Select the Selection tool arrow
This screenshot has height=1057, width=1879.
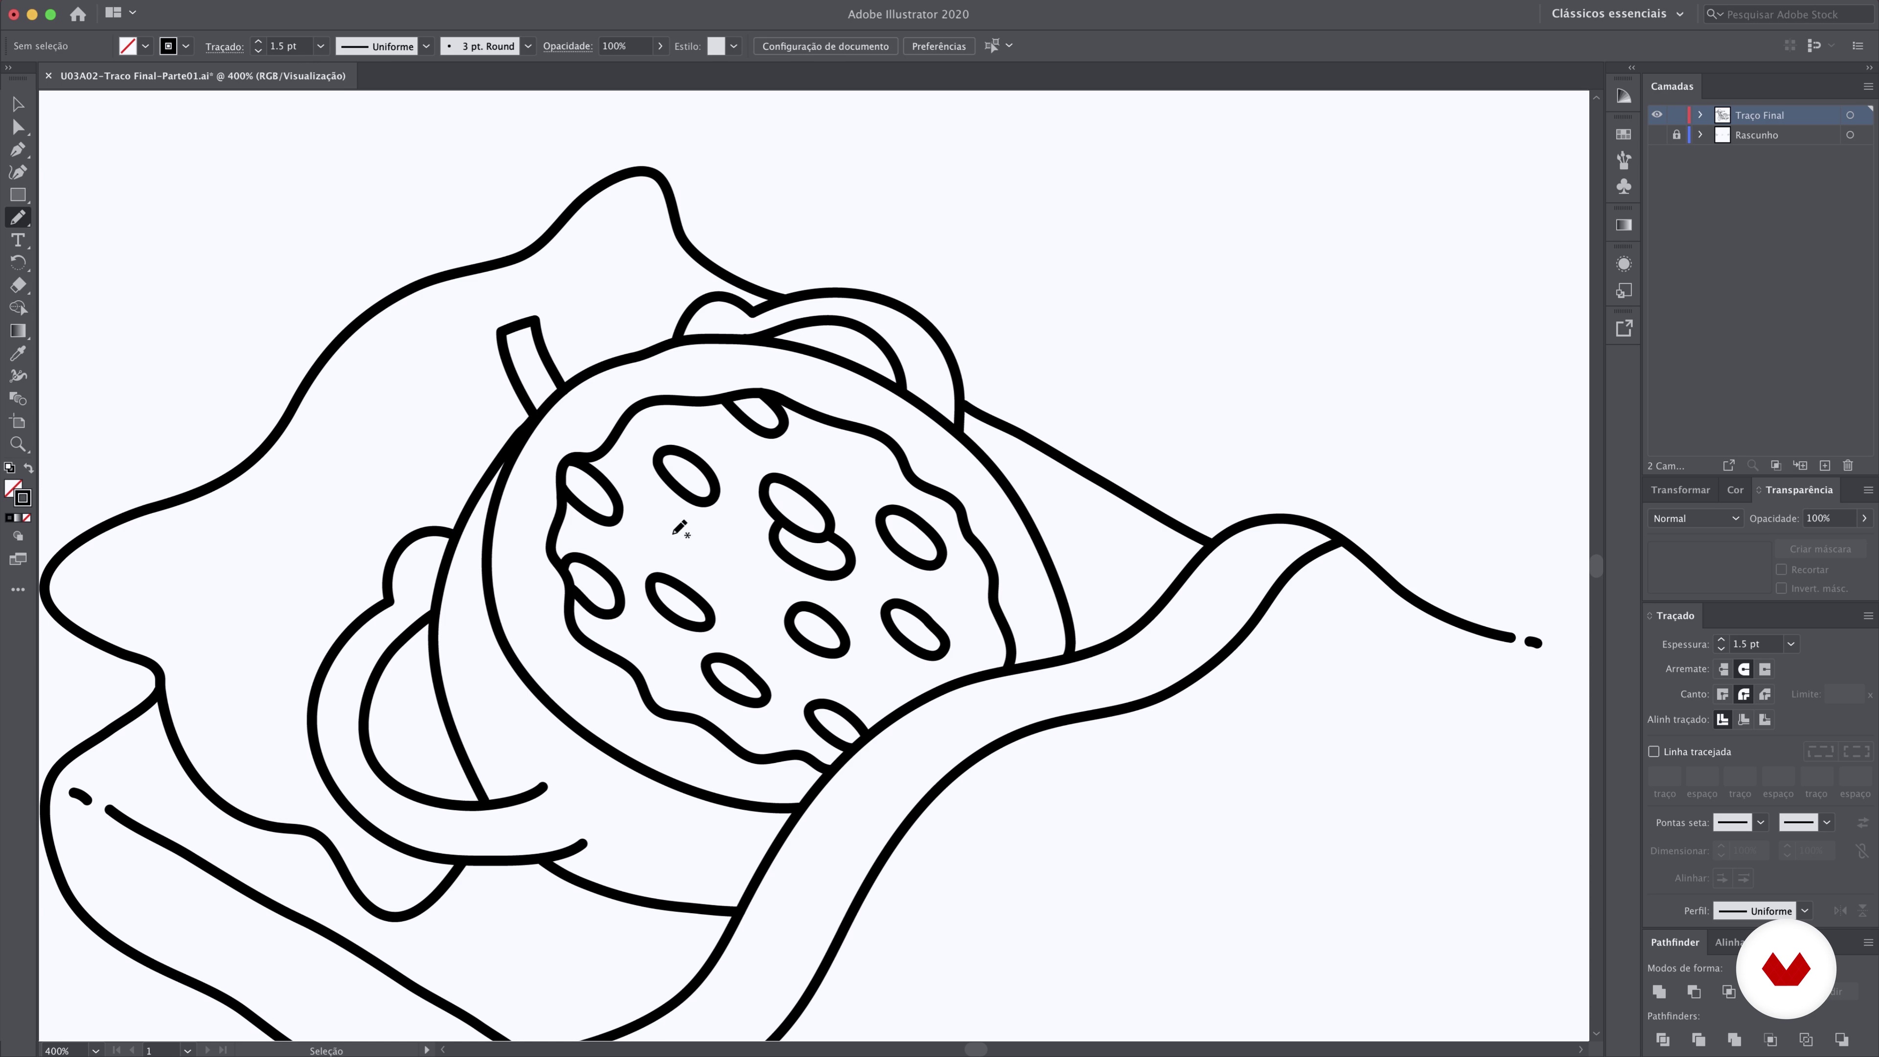pyautogui.click(x=18, y=104)
